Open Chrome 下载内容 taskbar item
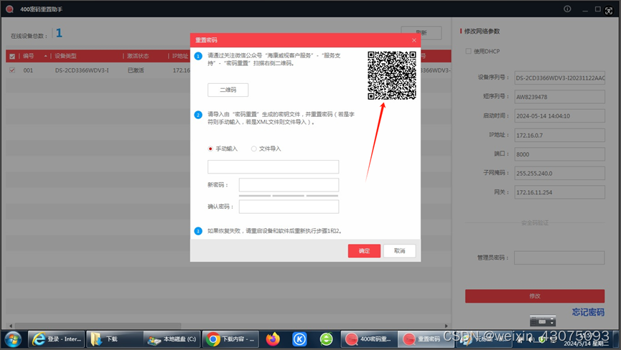Image resolution: width=621 pixels, height=350 pixels. pyautogui.click(x=230, y=339)
